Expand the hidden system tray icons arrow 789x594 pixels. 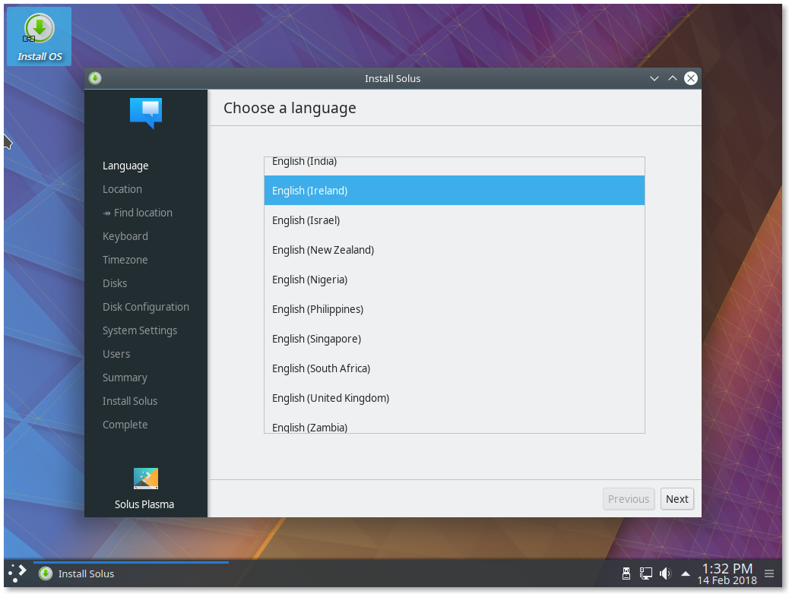click(686, 573)
